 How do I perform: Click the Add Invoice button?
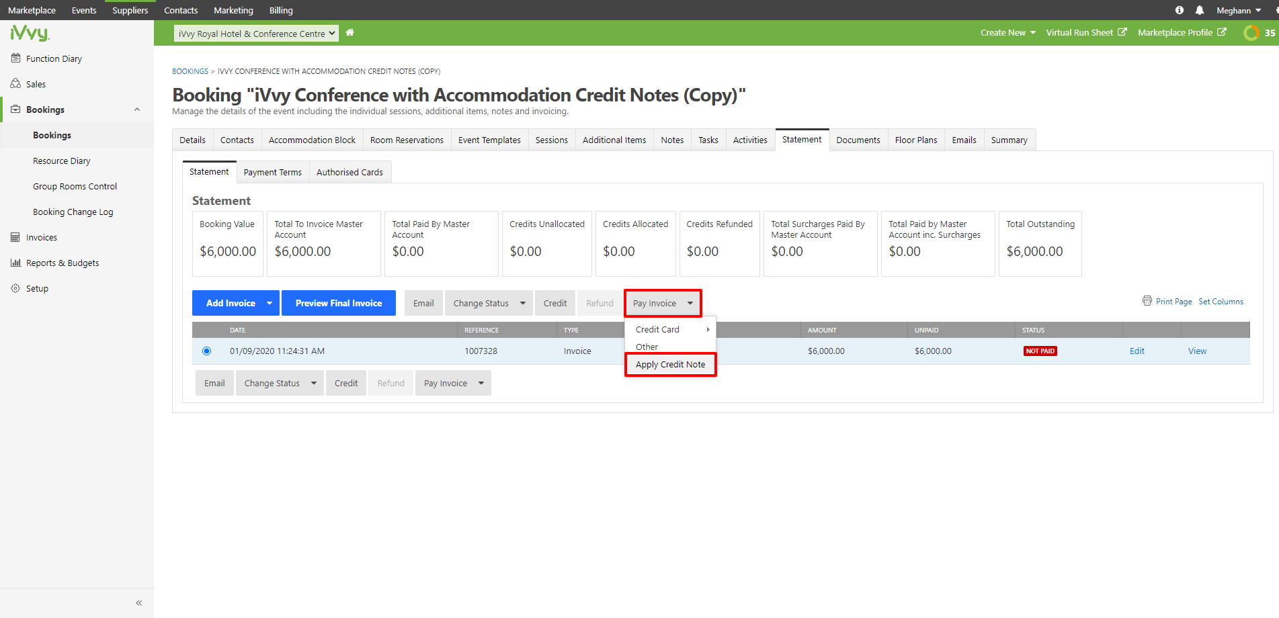pos(231,303)
